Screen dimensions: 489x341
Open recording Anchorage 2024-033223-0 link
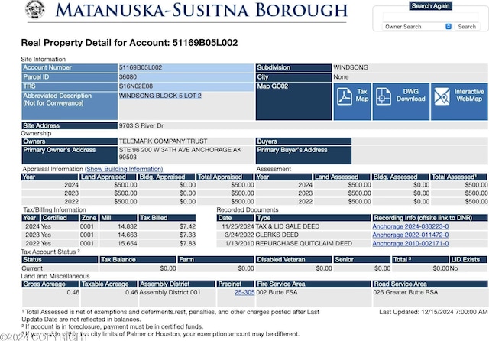[410, 226]
